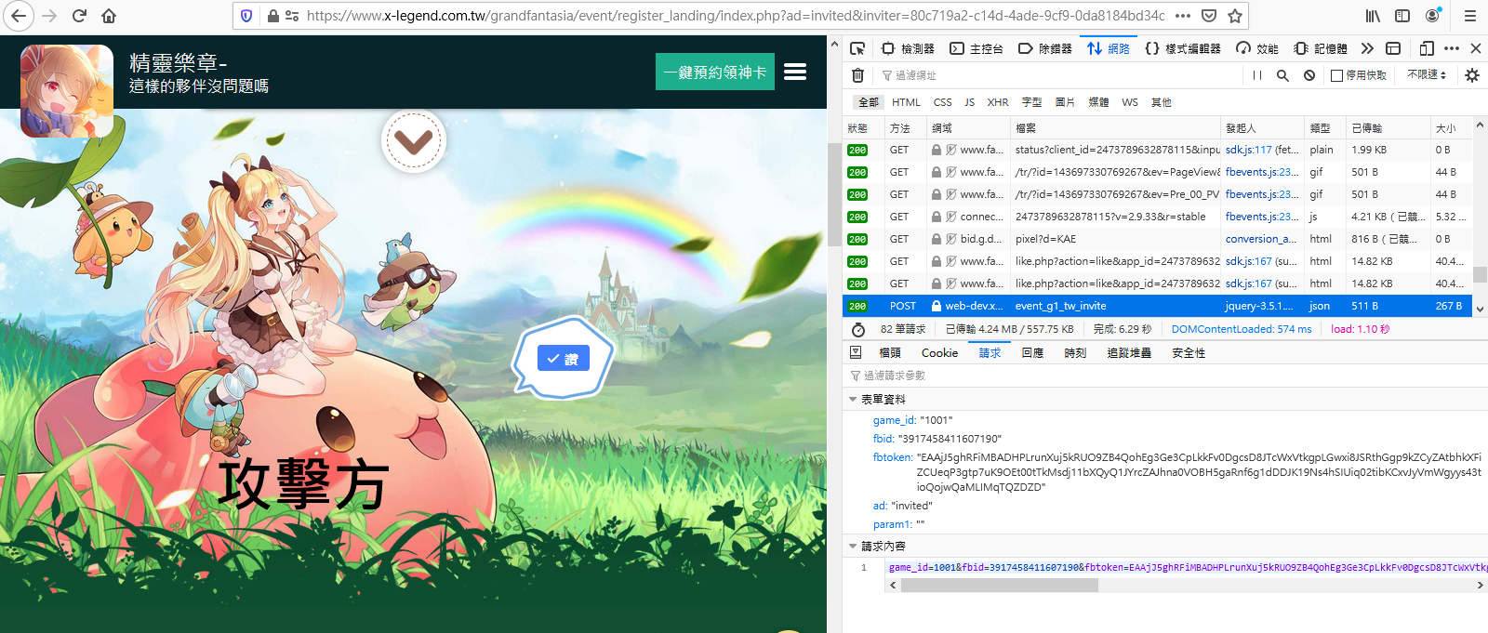Image resolution: width=1488 pixels, height=633 pixels.
Task: Sort requests by 狀態 status column header
Action: (x=863, y=128)
